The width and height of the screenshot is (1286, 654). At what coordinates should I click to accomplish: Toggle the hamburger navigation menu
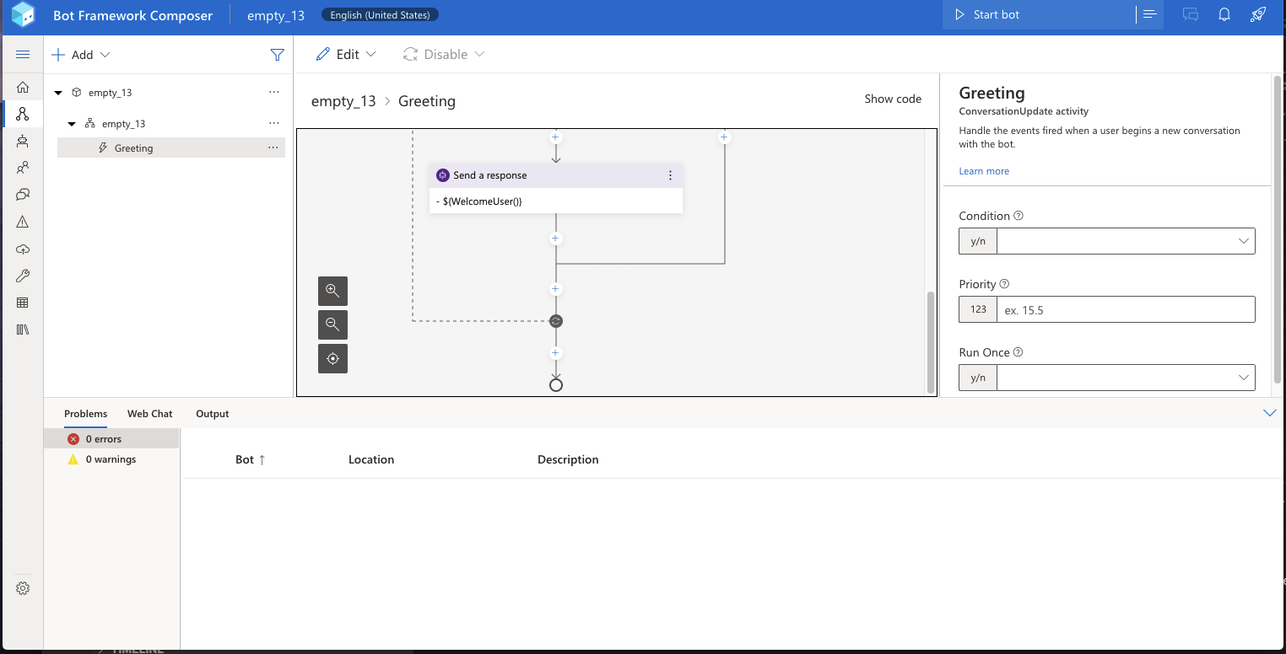pyautogui.click(x=23, y=55)
